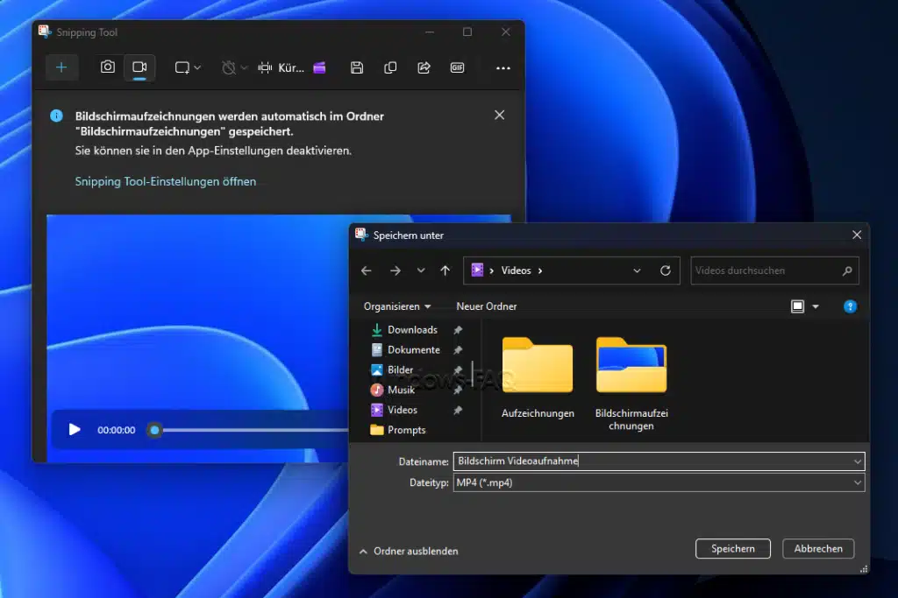
Task: Copy recording with the copy icon
Action: [390, 67]
